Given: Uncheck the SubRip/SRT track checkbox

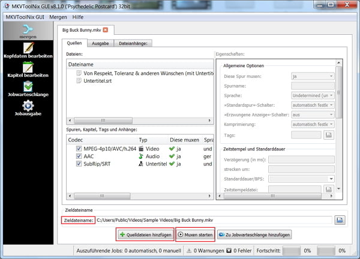Looking at the screenshot, I should 79,164.
